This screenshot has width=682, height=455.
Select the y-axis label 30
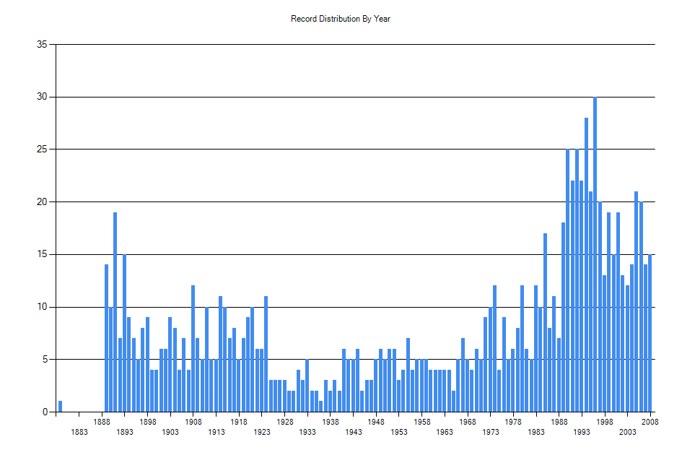click(42, 97)
